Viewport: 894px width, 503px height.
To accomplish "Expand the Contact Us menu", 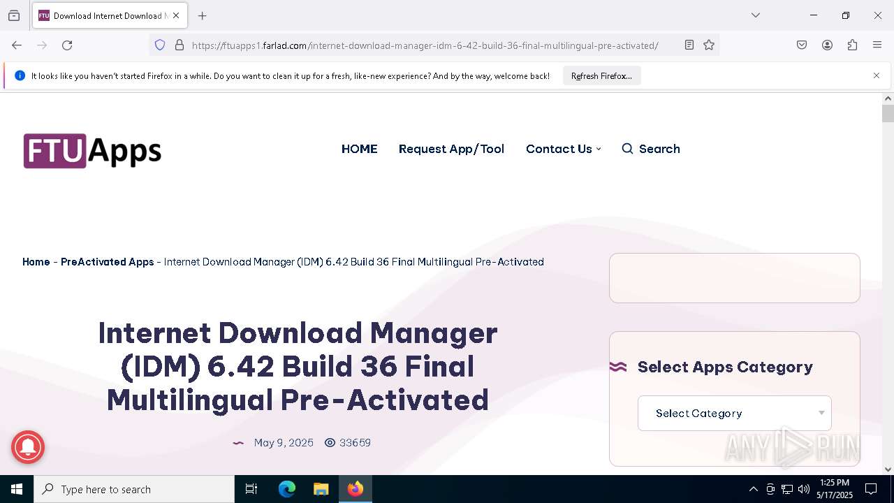I will pyautogui.click(x=563, y=149).
